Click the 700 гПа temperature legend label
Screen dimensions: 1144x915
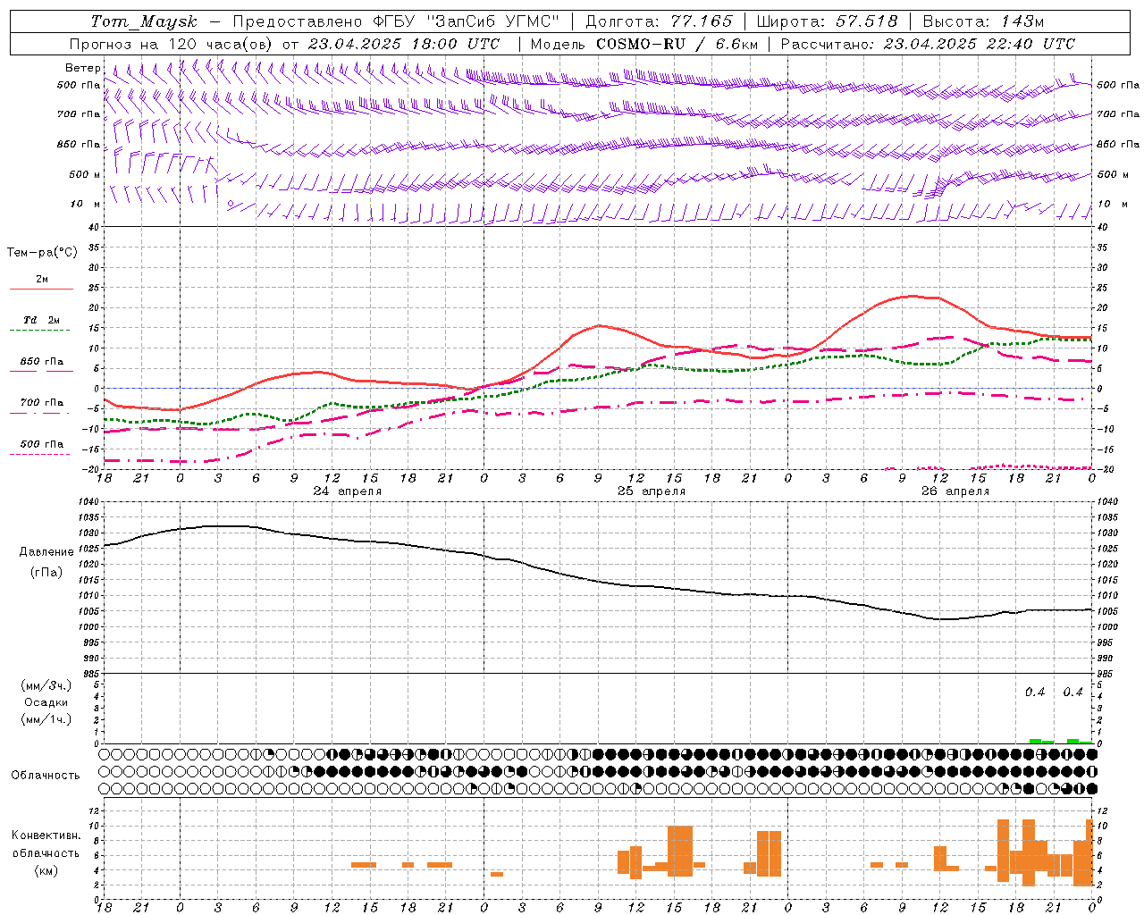pyautogui.click(x=42, y=403)
